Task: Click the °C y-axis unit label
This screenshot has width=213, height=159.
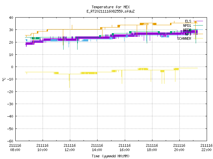Action: (x=4, y=79)
